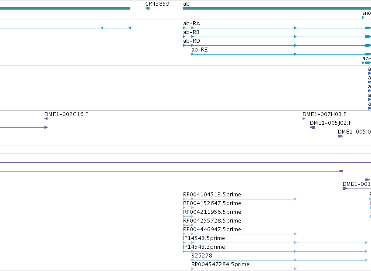
Task: Select the tiny purple glyph under DME1-007H03.F
Action: click(x=303, y=119)
